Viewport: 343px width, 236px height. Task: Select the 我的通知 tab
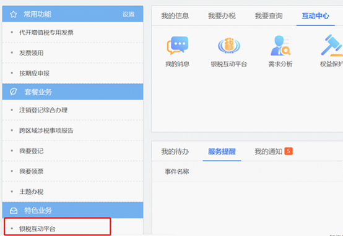[269, 151]
